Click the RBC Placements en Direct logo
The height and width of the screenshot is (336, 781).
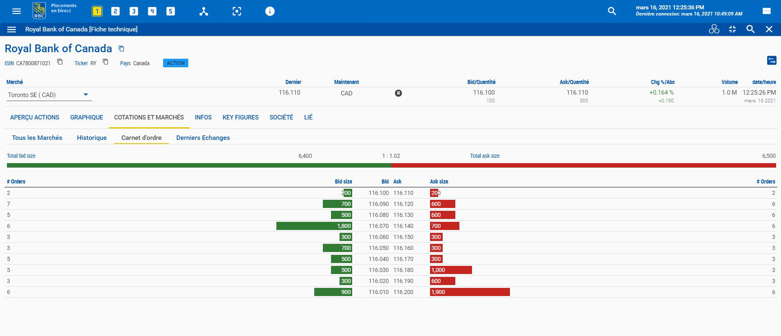(x=54, y=11)
